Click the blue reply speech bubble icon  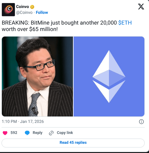click(27, 133)
